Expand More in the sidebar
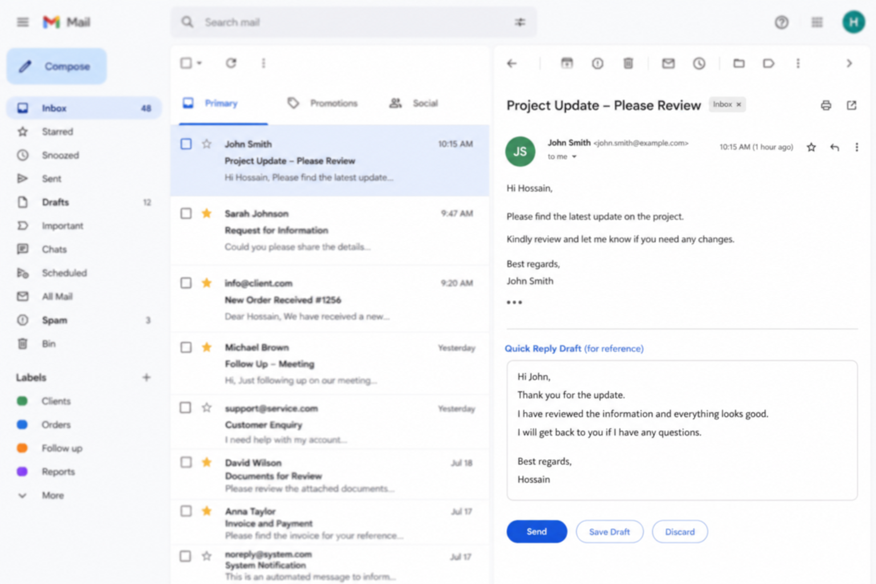This screenshot has height=584, width=876. [x=52, y=495]
